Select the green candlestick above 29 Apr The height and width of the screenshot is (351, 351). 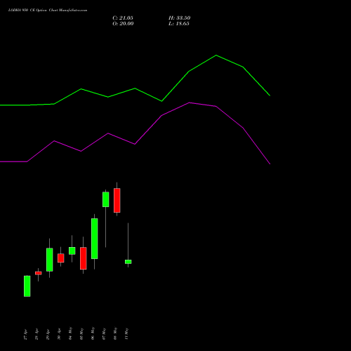click(x=50, y=260)
